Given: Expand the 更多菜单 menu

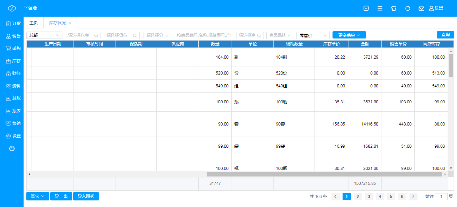Looking at the screenshot, I should [x=349, y=35].
